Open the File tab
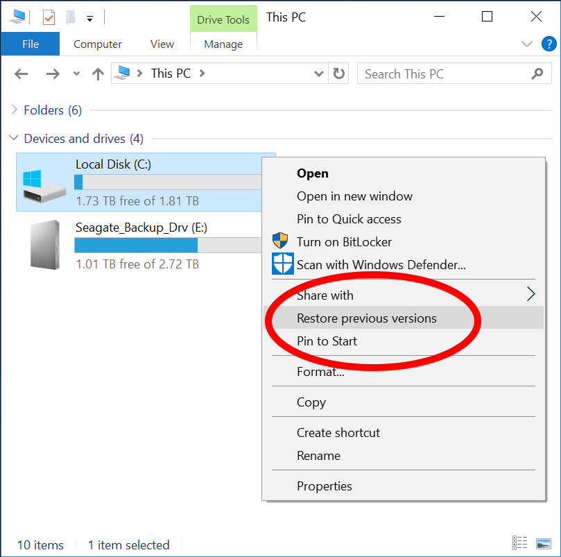 pyautogui.click(x=31, y=44)
